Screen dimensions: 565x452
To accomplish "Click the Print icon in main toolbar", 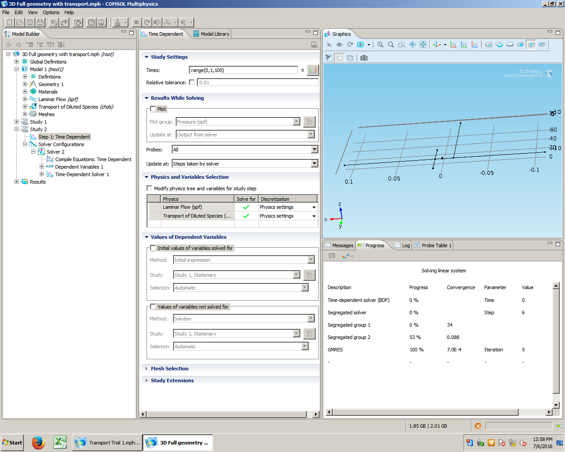I will click(x=40, y=23).
